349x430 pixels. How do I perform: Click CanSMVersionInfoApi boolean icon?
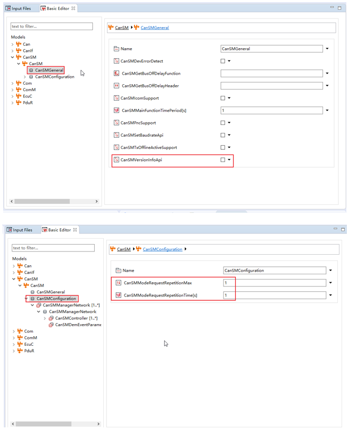[117, 159]
